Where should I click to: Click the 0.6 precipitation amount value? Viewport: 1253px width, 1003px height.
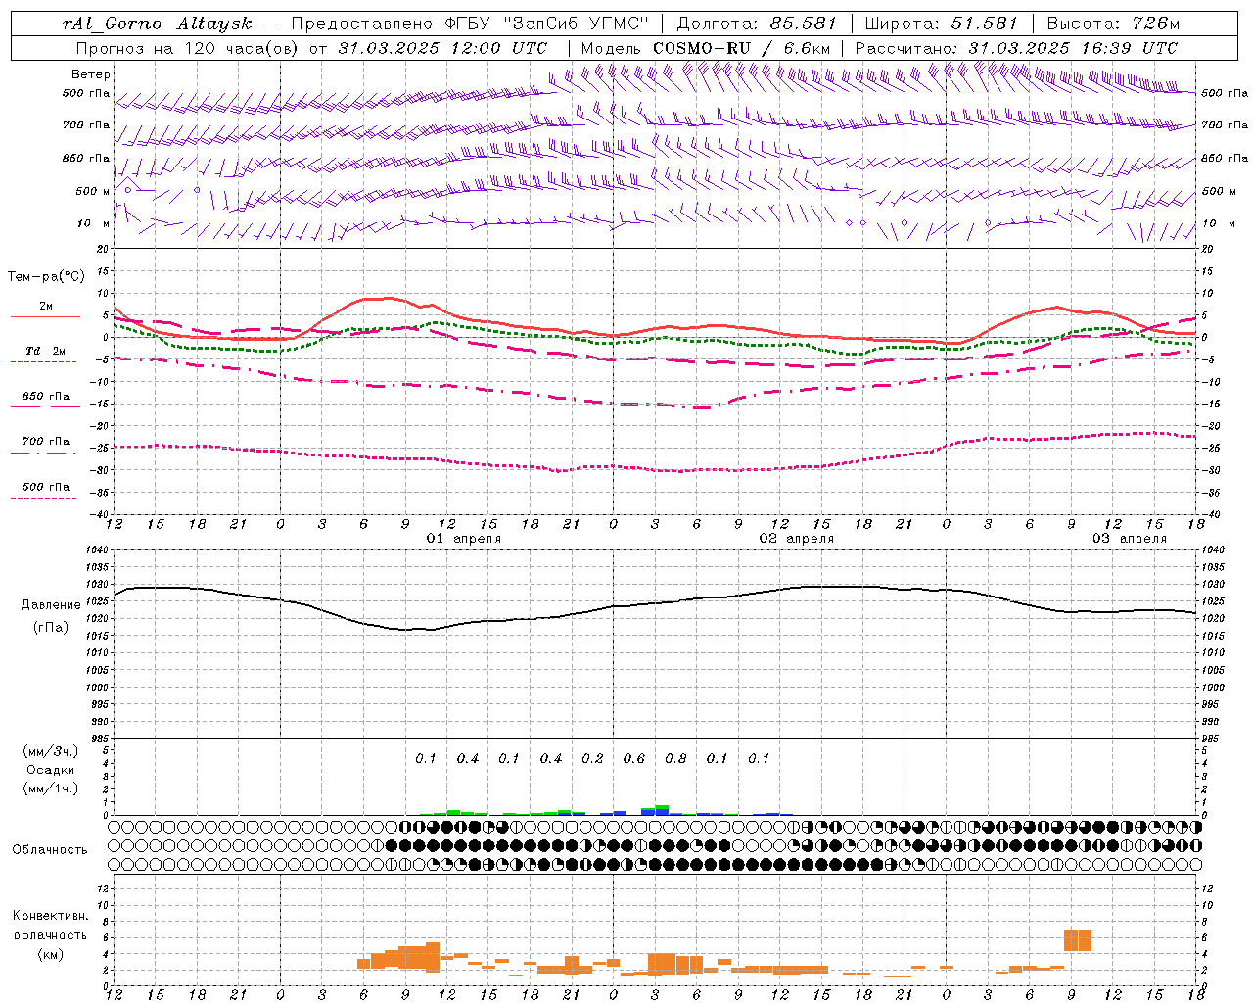point(634,758)
